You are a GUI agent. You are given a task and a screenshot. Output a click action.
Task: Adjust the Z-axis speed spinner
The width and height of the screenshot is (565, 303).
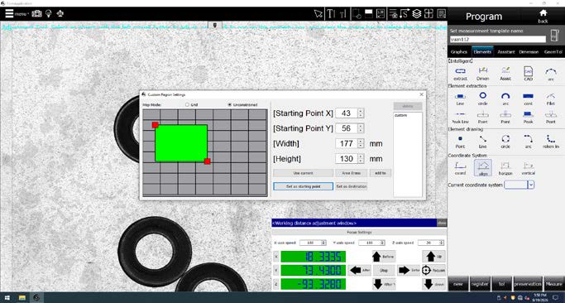(442, 243)
